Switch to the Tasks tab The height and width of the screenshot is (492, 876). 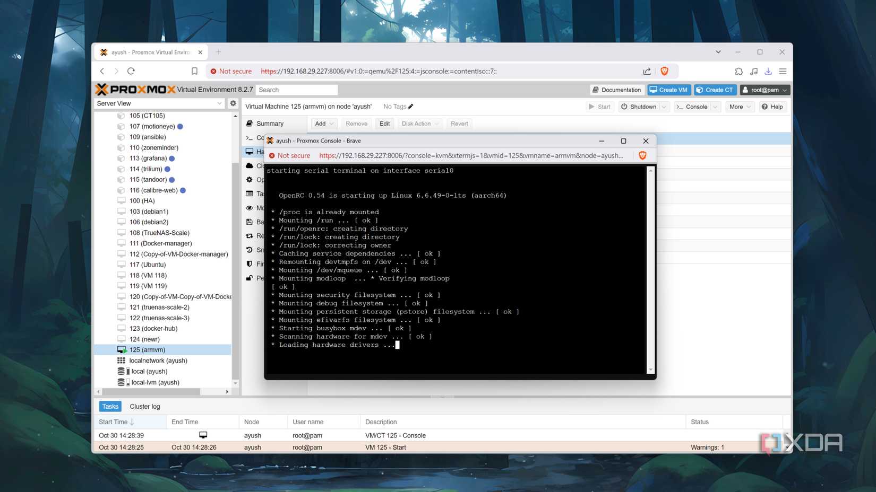click(x=110, y=406)
